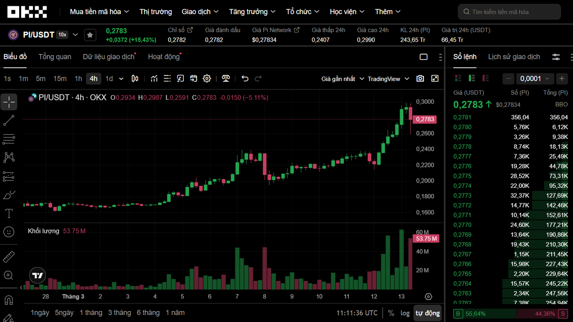Screen dimensions: 573x322
Task: Select the pattern drawing tool
Action: (x=9, y=157)
